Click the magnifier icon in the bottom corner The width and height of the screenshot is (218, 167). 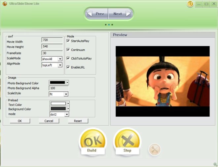(x=215, y=164)
